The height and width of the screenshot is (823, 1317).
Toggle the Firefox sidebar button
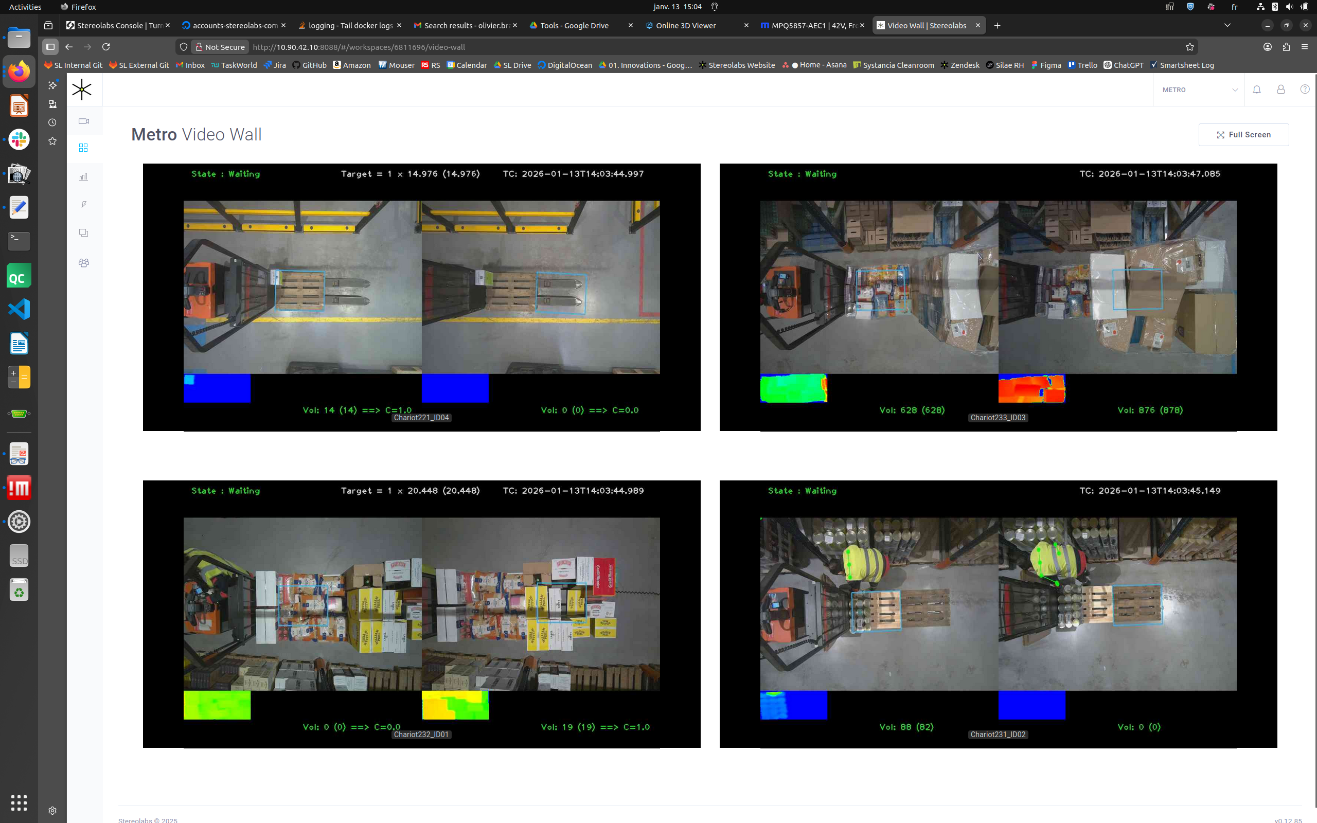tap(50, 47)
